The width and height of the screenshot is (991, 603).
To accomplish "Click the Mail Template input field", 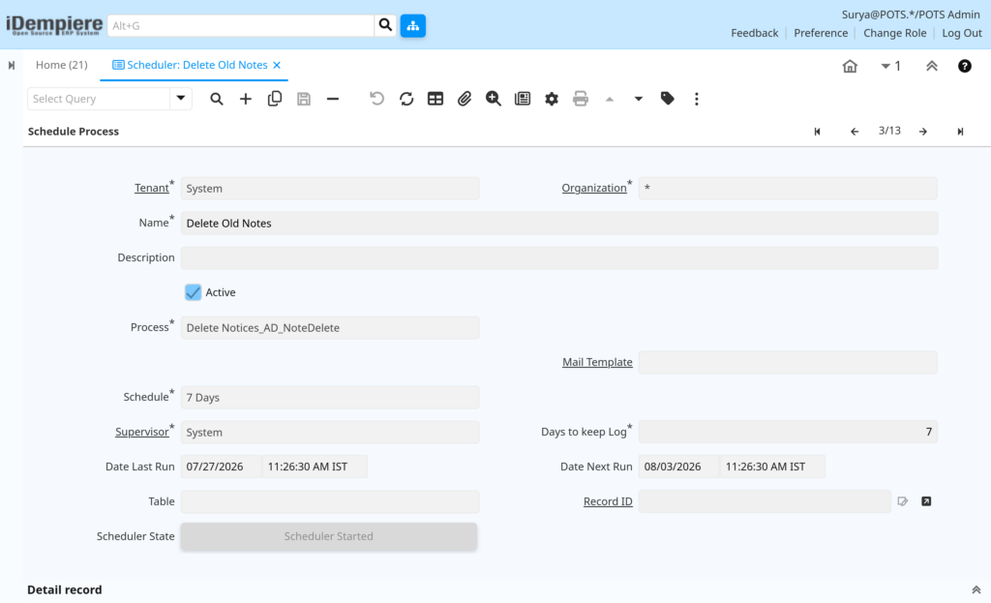I will [788, 362].
